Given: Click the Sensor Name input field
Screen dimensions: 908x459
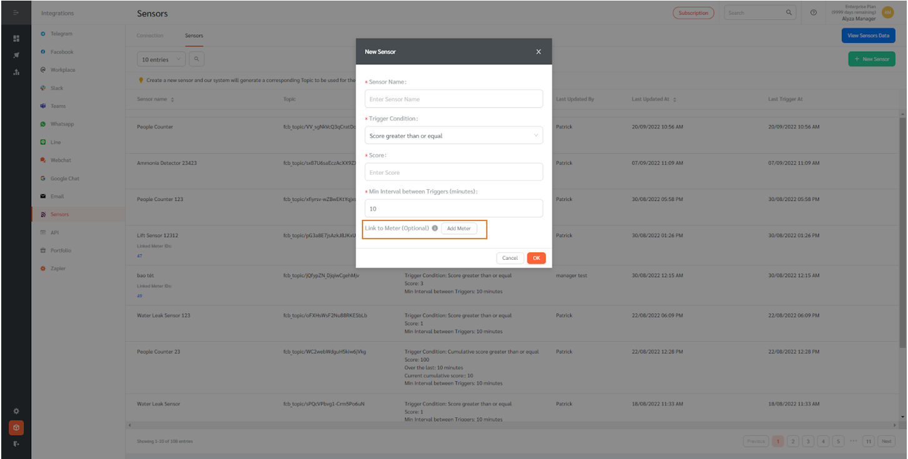Looking at the screenshot, I should click(x=454, y=99).
